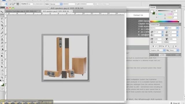The height and width of the screenshot is (104, 185).
Task: Select the Eyedropper tool
Action: point(2,29)
